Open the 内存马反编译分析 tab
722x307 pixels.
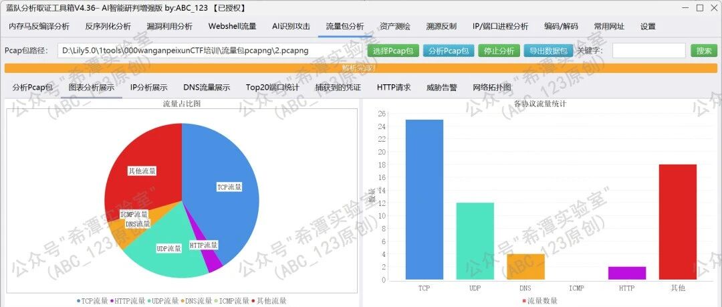[x=39, y=26]
